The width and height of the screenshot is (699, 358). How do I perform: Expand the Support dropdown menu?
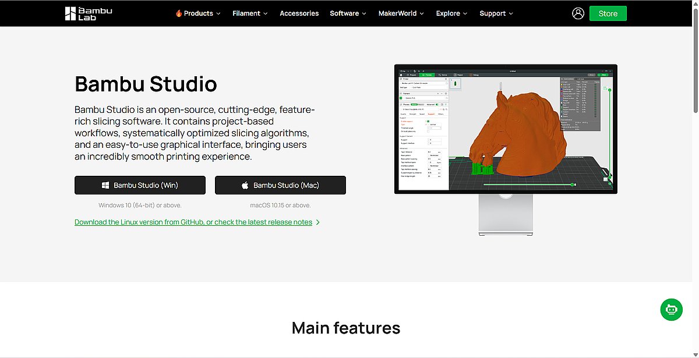point(496,13)
